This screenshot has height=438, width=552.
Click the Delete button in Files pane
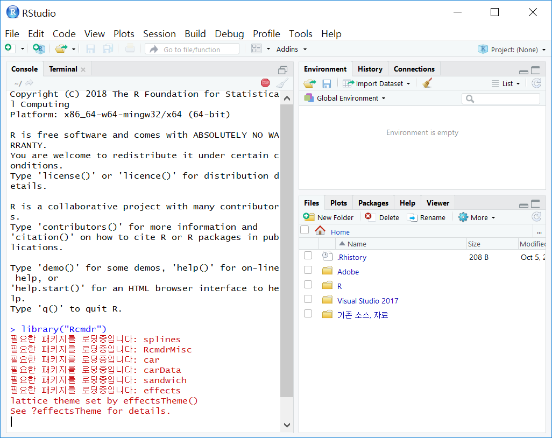381,217
